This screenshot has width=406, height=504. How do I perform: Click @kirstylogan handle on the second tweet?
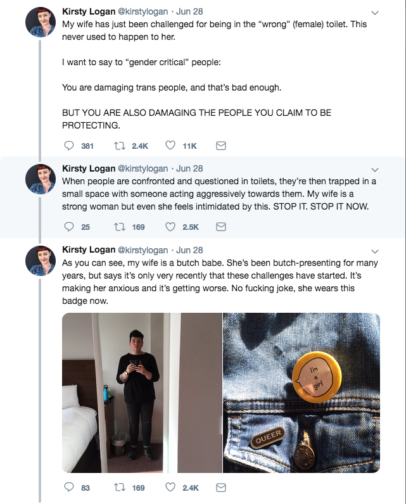143,168
